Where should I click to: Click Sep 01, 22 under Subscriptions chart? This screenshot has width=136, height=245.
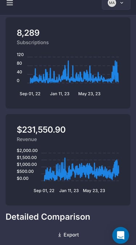tap(30, 94)
